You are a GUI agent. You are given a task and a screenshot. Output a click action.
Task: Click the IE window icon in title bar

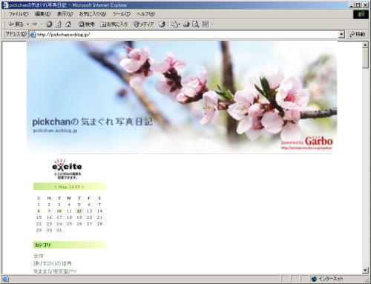[5, 5]
